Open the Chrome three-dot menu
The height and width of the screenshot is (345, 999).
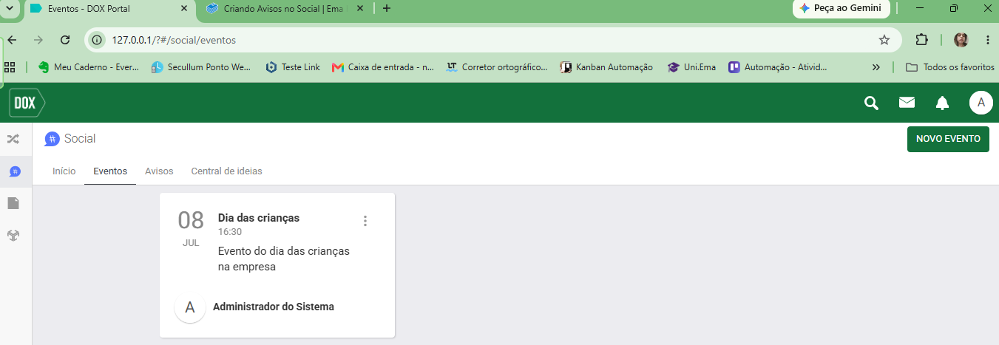[987, 40]
